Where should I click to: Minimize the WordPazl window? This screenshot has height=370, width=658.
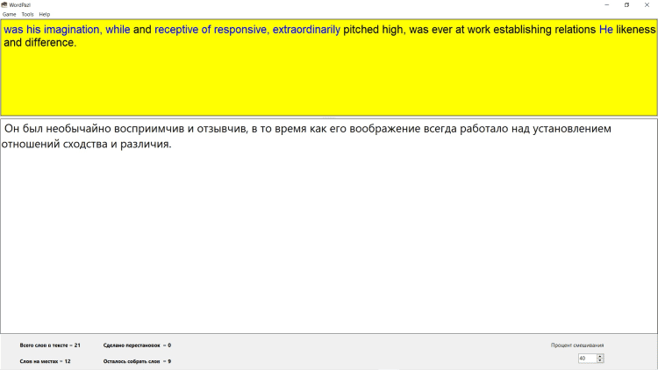click(x=604, y=4)
